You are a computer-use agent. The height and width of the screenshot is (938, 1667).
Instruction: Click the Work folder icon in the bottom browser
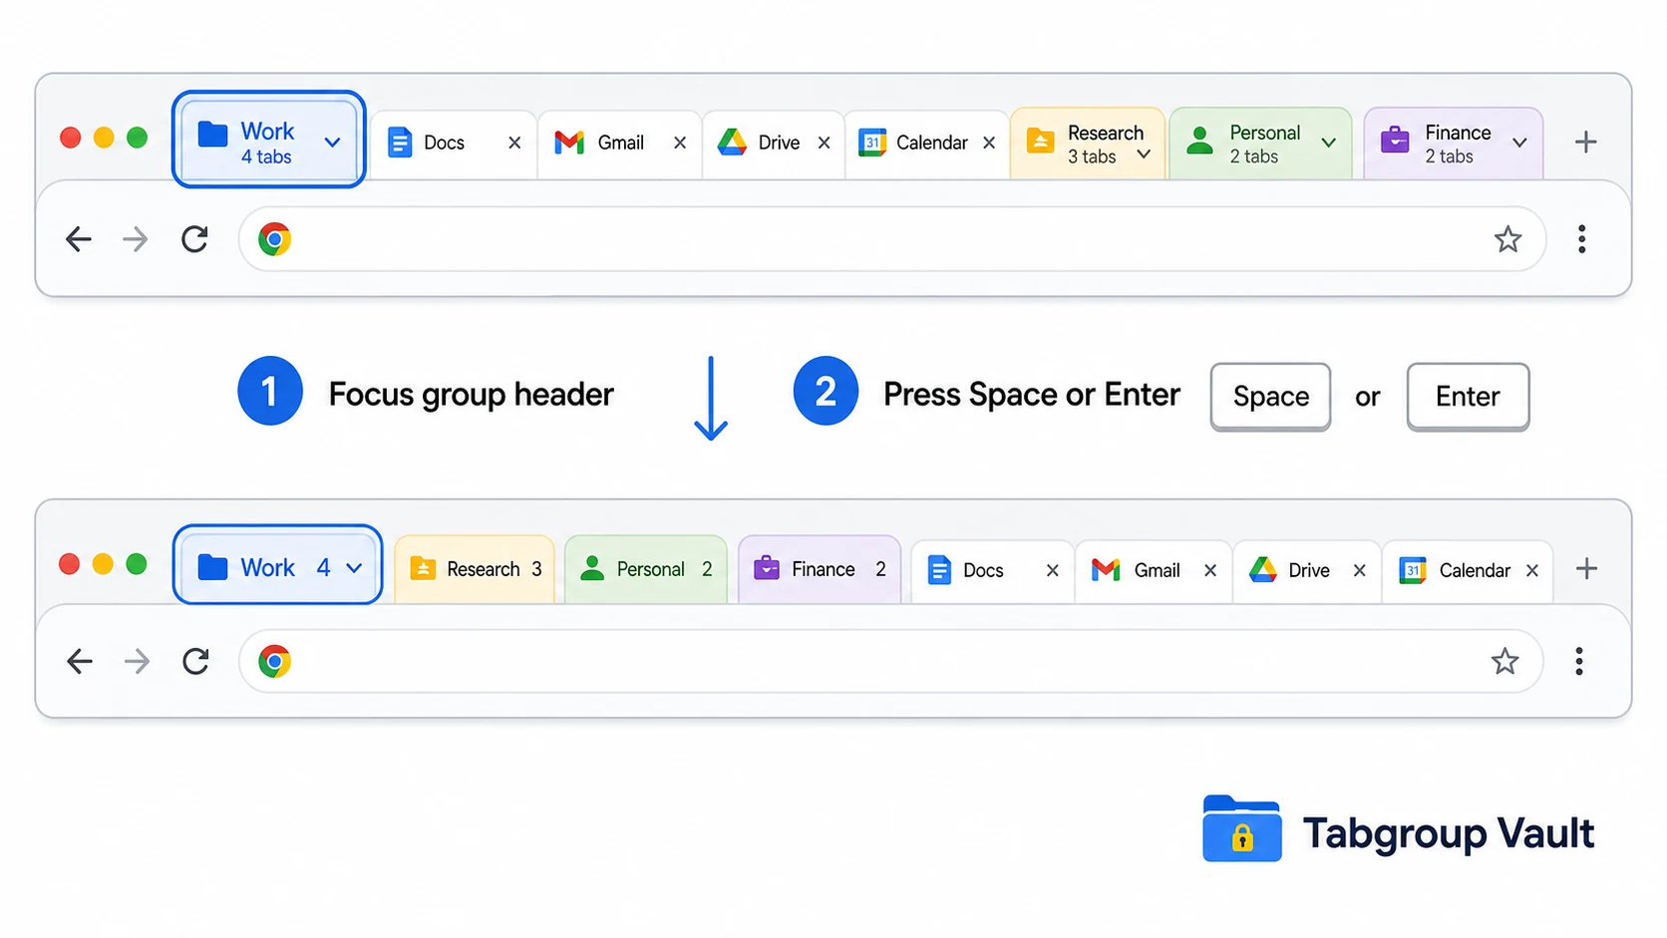tap(213, 568)
